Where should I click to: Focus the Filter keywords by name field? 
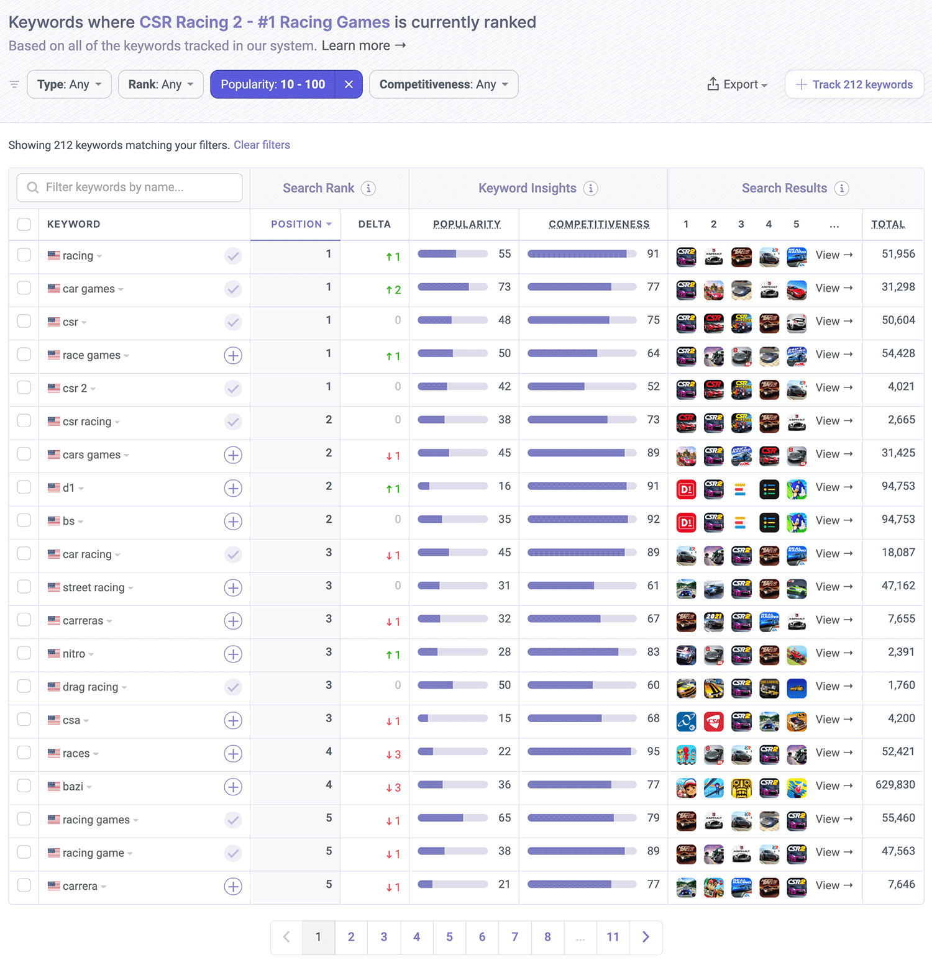[129, 188]
